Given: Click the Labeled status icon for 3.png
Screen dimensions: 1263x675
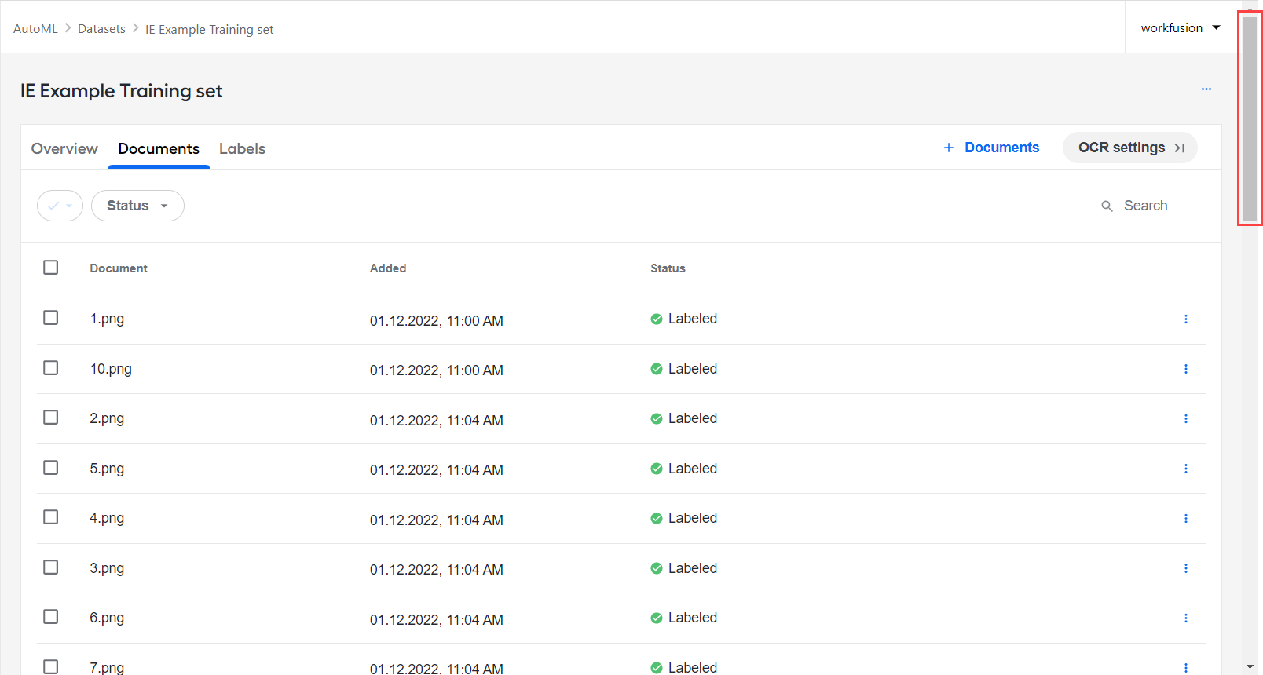Looking at the screenshot, I should 657,568.
